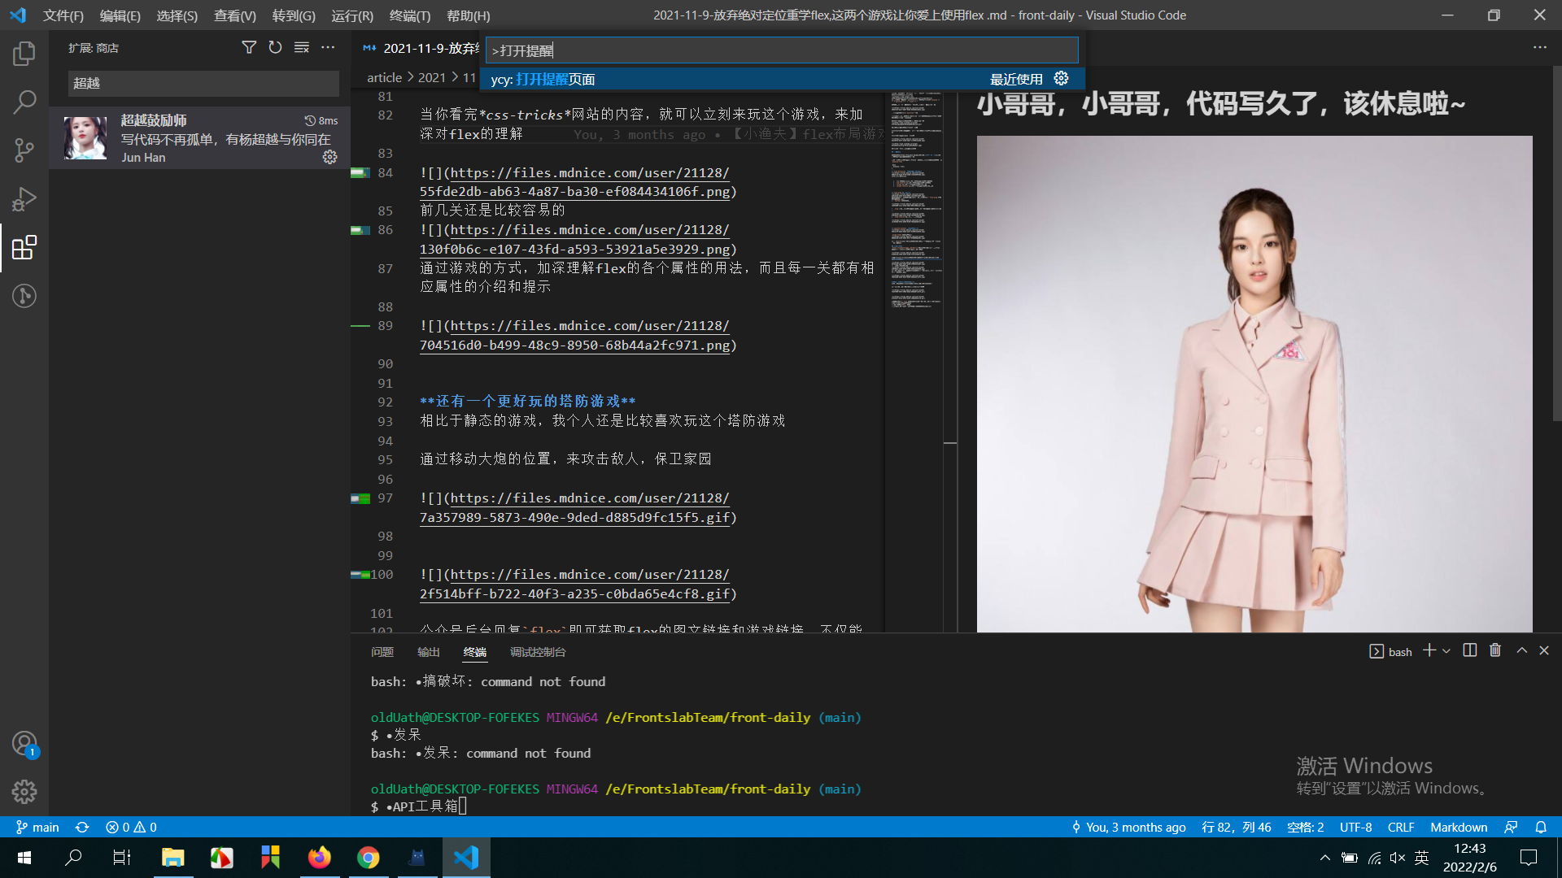
Task: Expand the new terminal launch profile dropdown
Action: 1446,651
